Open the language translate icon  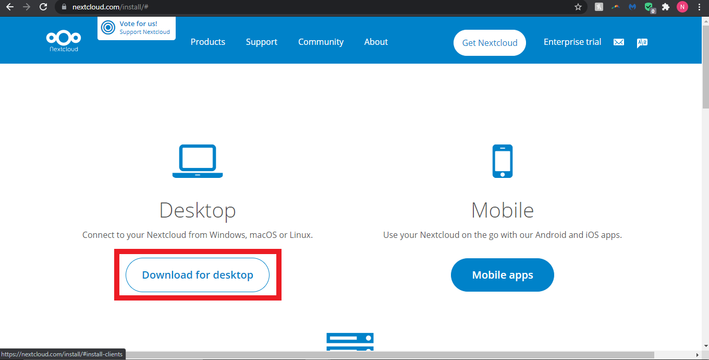(642, 43)
